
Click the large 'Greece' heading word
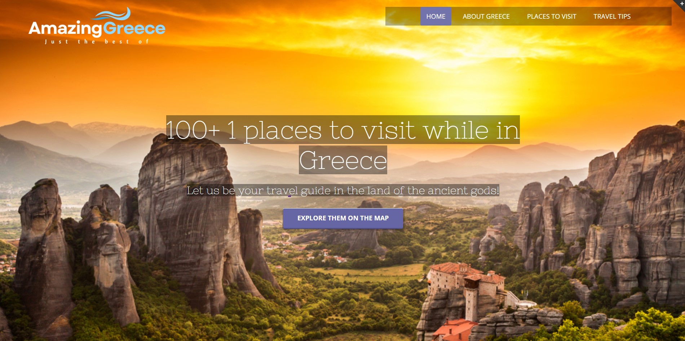tap(343, 160)
